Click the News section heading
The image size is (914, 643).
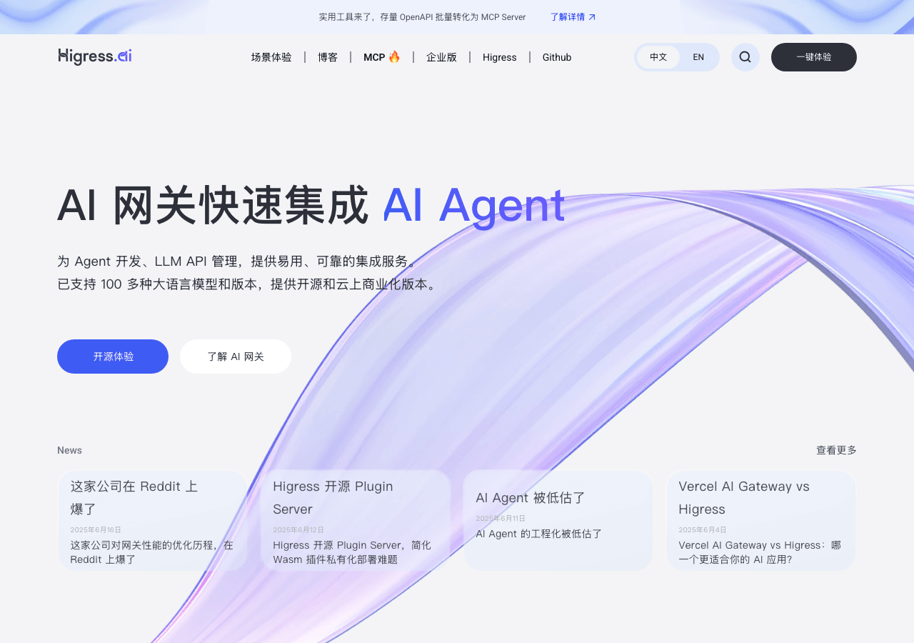pyautogui.click(x=69, y=450)
